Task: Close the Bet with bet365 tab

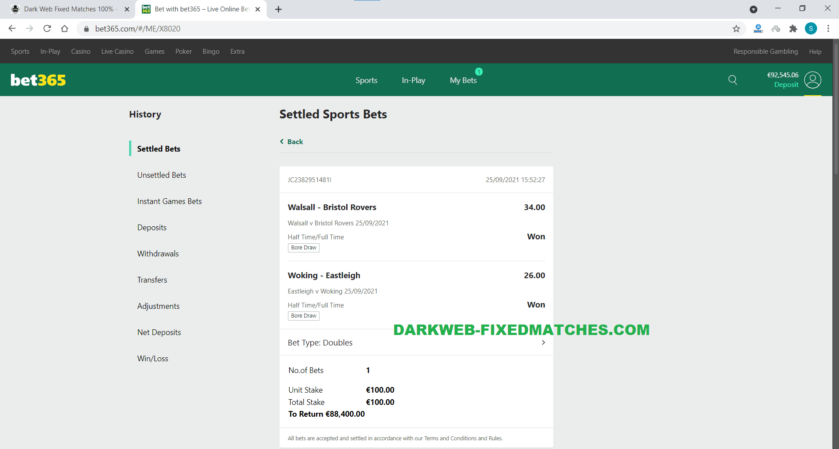Action: click(x=258, y=9)
